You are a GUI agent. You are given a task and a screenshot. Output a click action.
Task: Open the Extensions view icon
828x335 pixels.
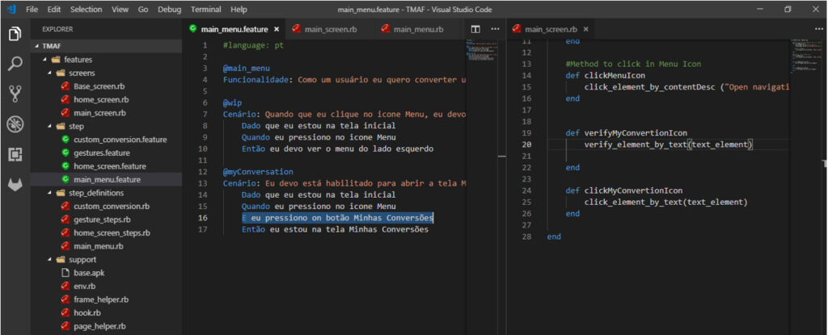pos(15,154)
